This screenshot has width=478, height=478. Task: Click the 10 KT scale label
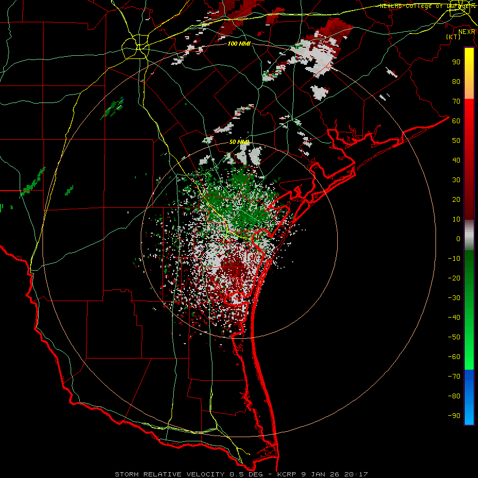[x=456, y=219]
